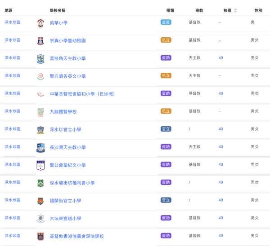Sort the table by 校網 column arrows
Screen dimensions: 270x246
tap(235, 10)
